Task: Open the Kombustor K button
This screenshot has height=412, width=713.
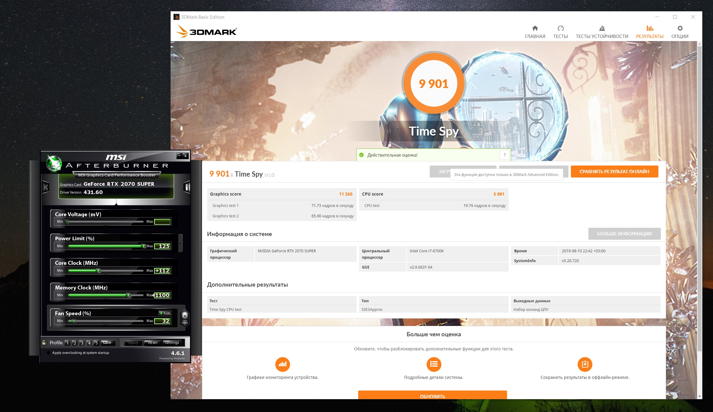Action: [x=46, y=187]
